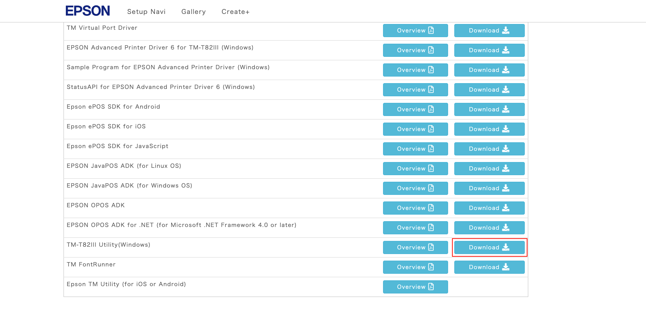Download Sample Program for EPSON Advanced Printer Driver
646x319 pixels.
tap(490, 70)
